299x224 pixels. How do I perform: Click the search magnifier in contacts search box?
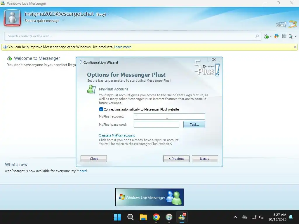[257, 36]
